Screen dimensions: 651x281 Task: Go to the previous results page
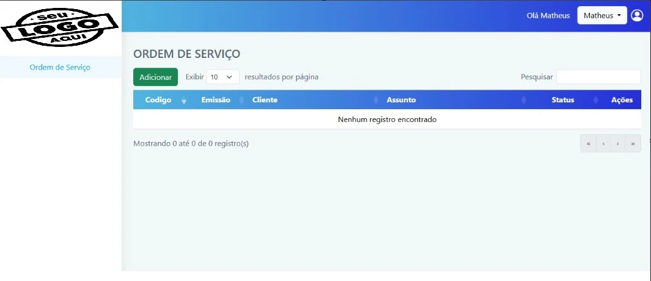[x=603, y=144]
